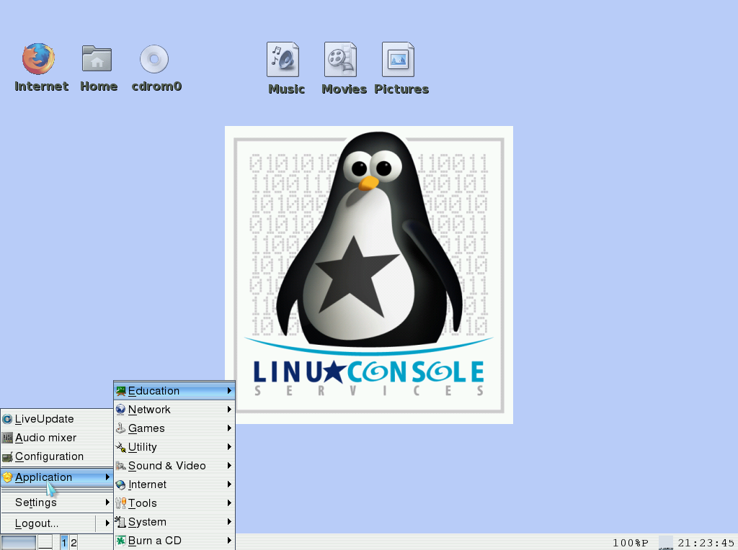Open the Home folder desktop icon
738x550 pixels.
click(x=97, y=59)
